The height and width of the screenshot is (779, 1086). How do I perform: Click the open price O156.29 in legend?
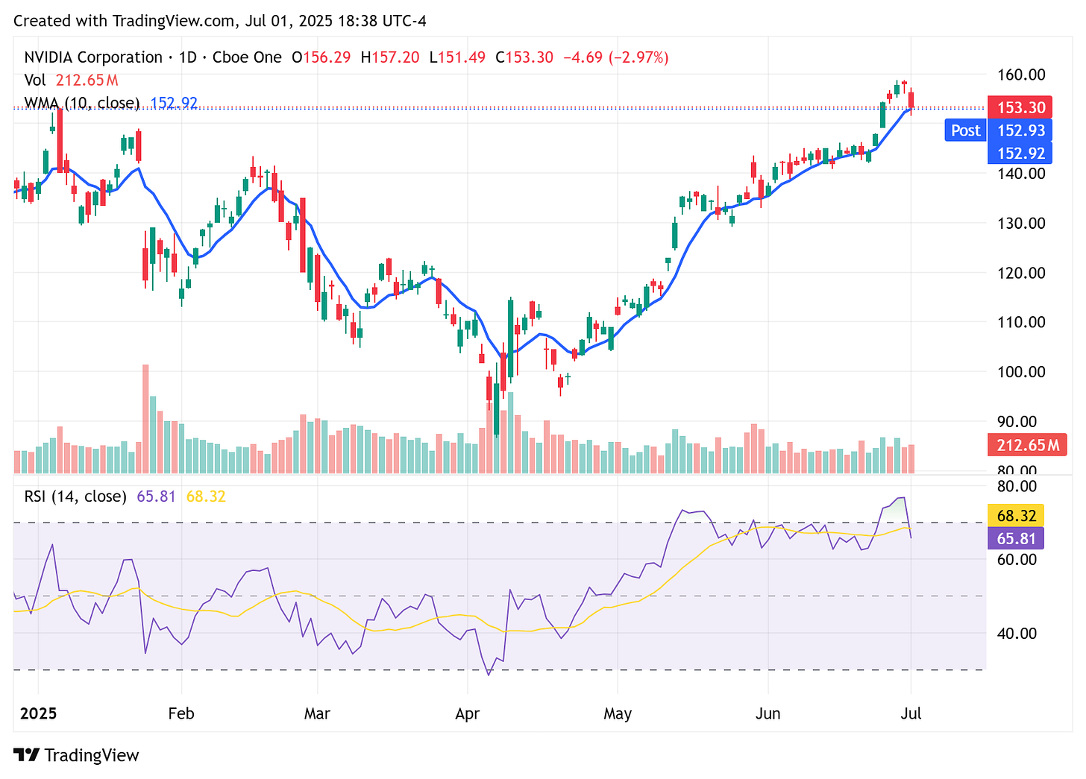pyautogui.click(x=321, y=57)
